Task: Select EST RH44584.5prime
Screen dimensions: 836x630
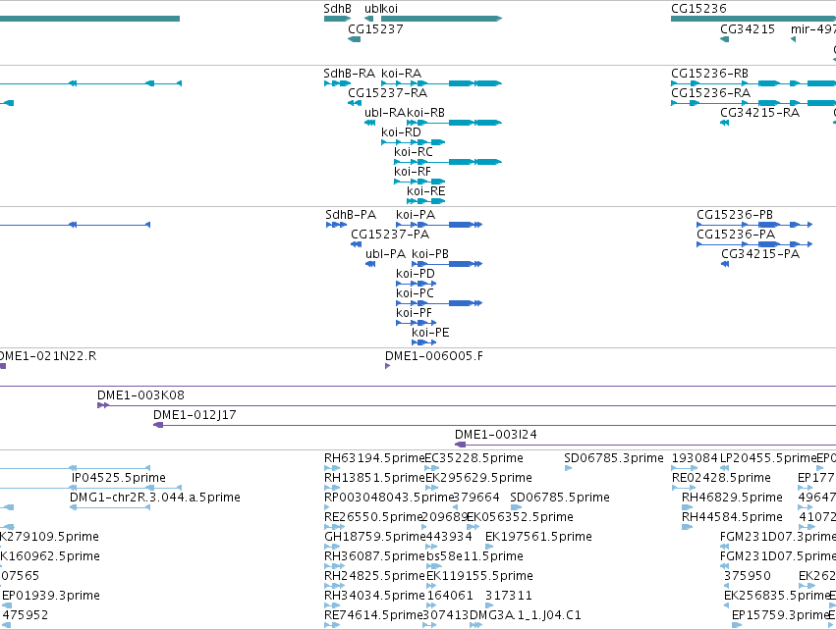Action: click(x=732, y=517)
